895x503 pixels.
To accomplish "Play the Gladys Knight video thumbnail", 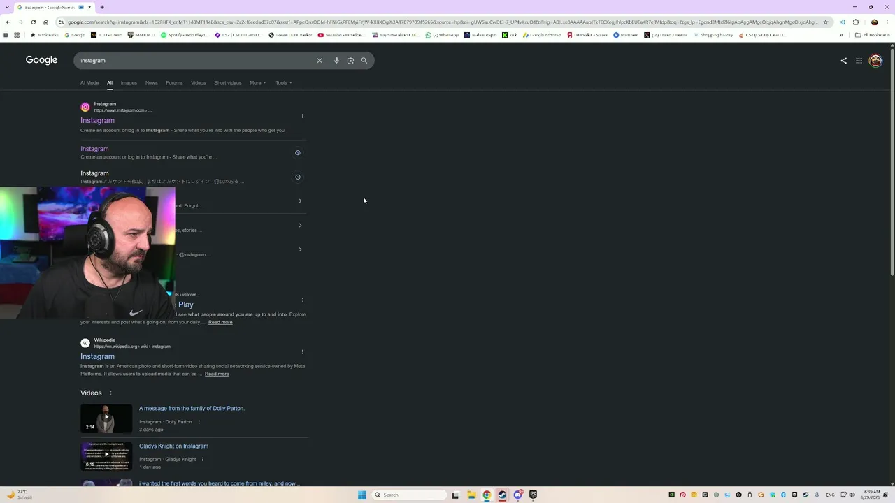I will point(106,456).
